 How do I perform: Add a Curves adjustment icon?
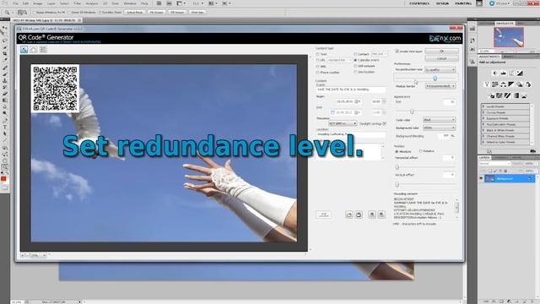click(511, 73)
